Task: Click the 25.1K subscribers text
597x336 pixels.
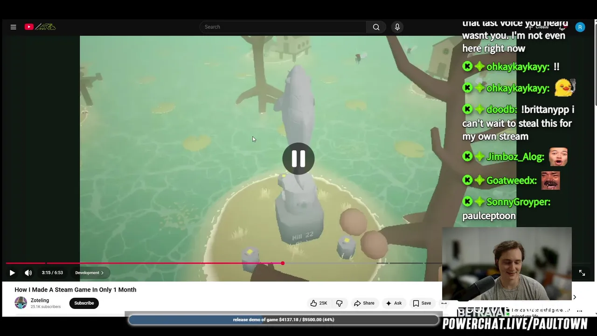Action: 46,307
